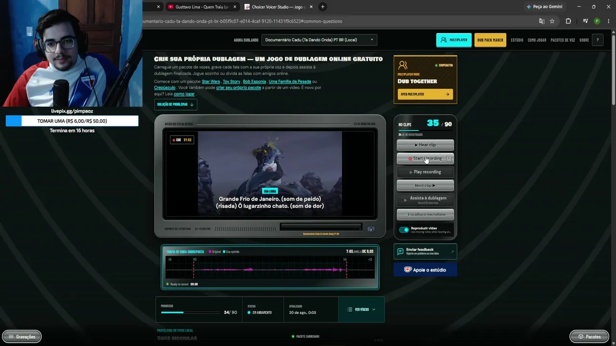This screenshot has width=616, height=346.
Task: Open the Star Wars pack link
Action: pos(211,82)
